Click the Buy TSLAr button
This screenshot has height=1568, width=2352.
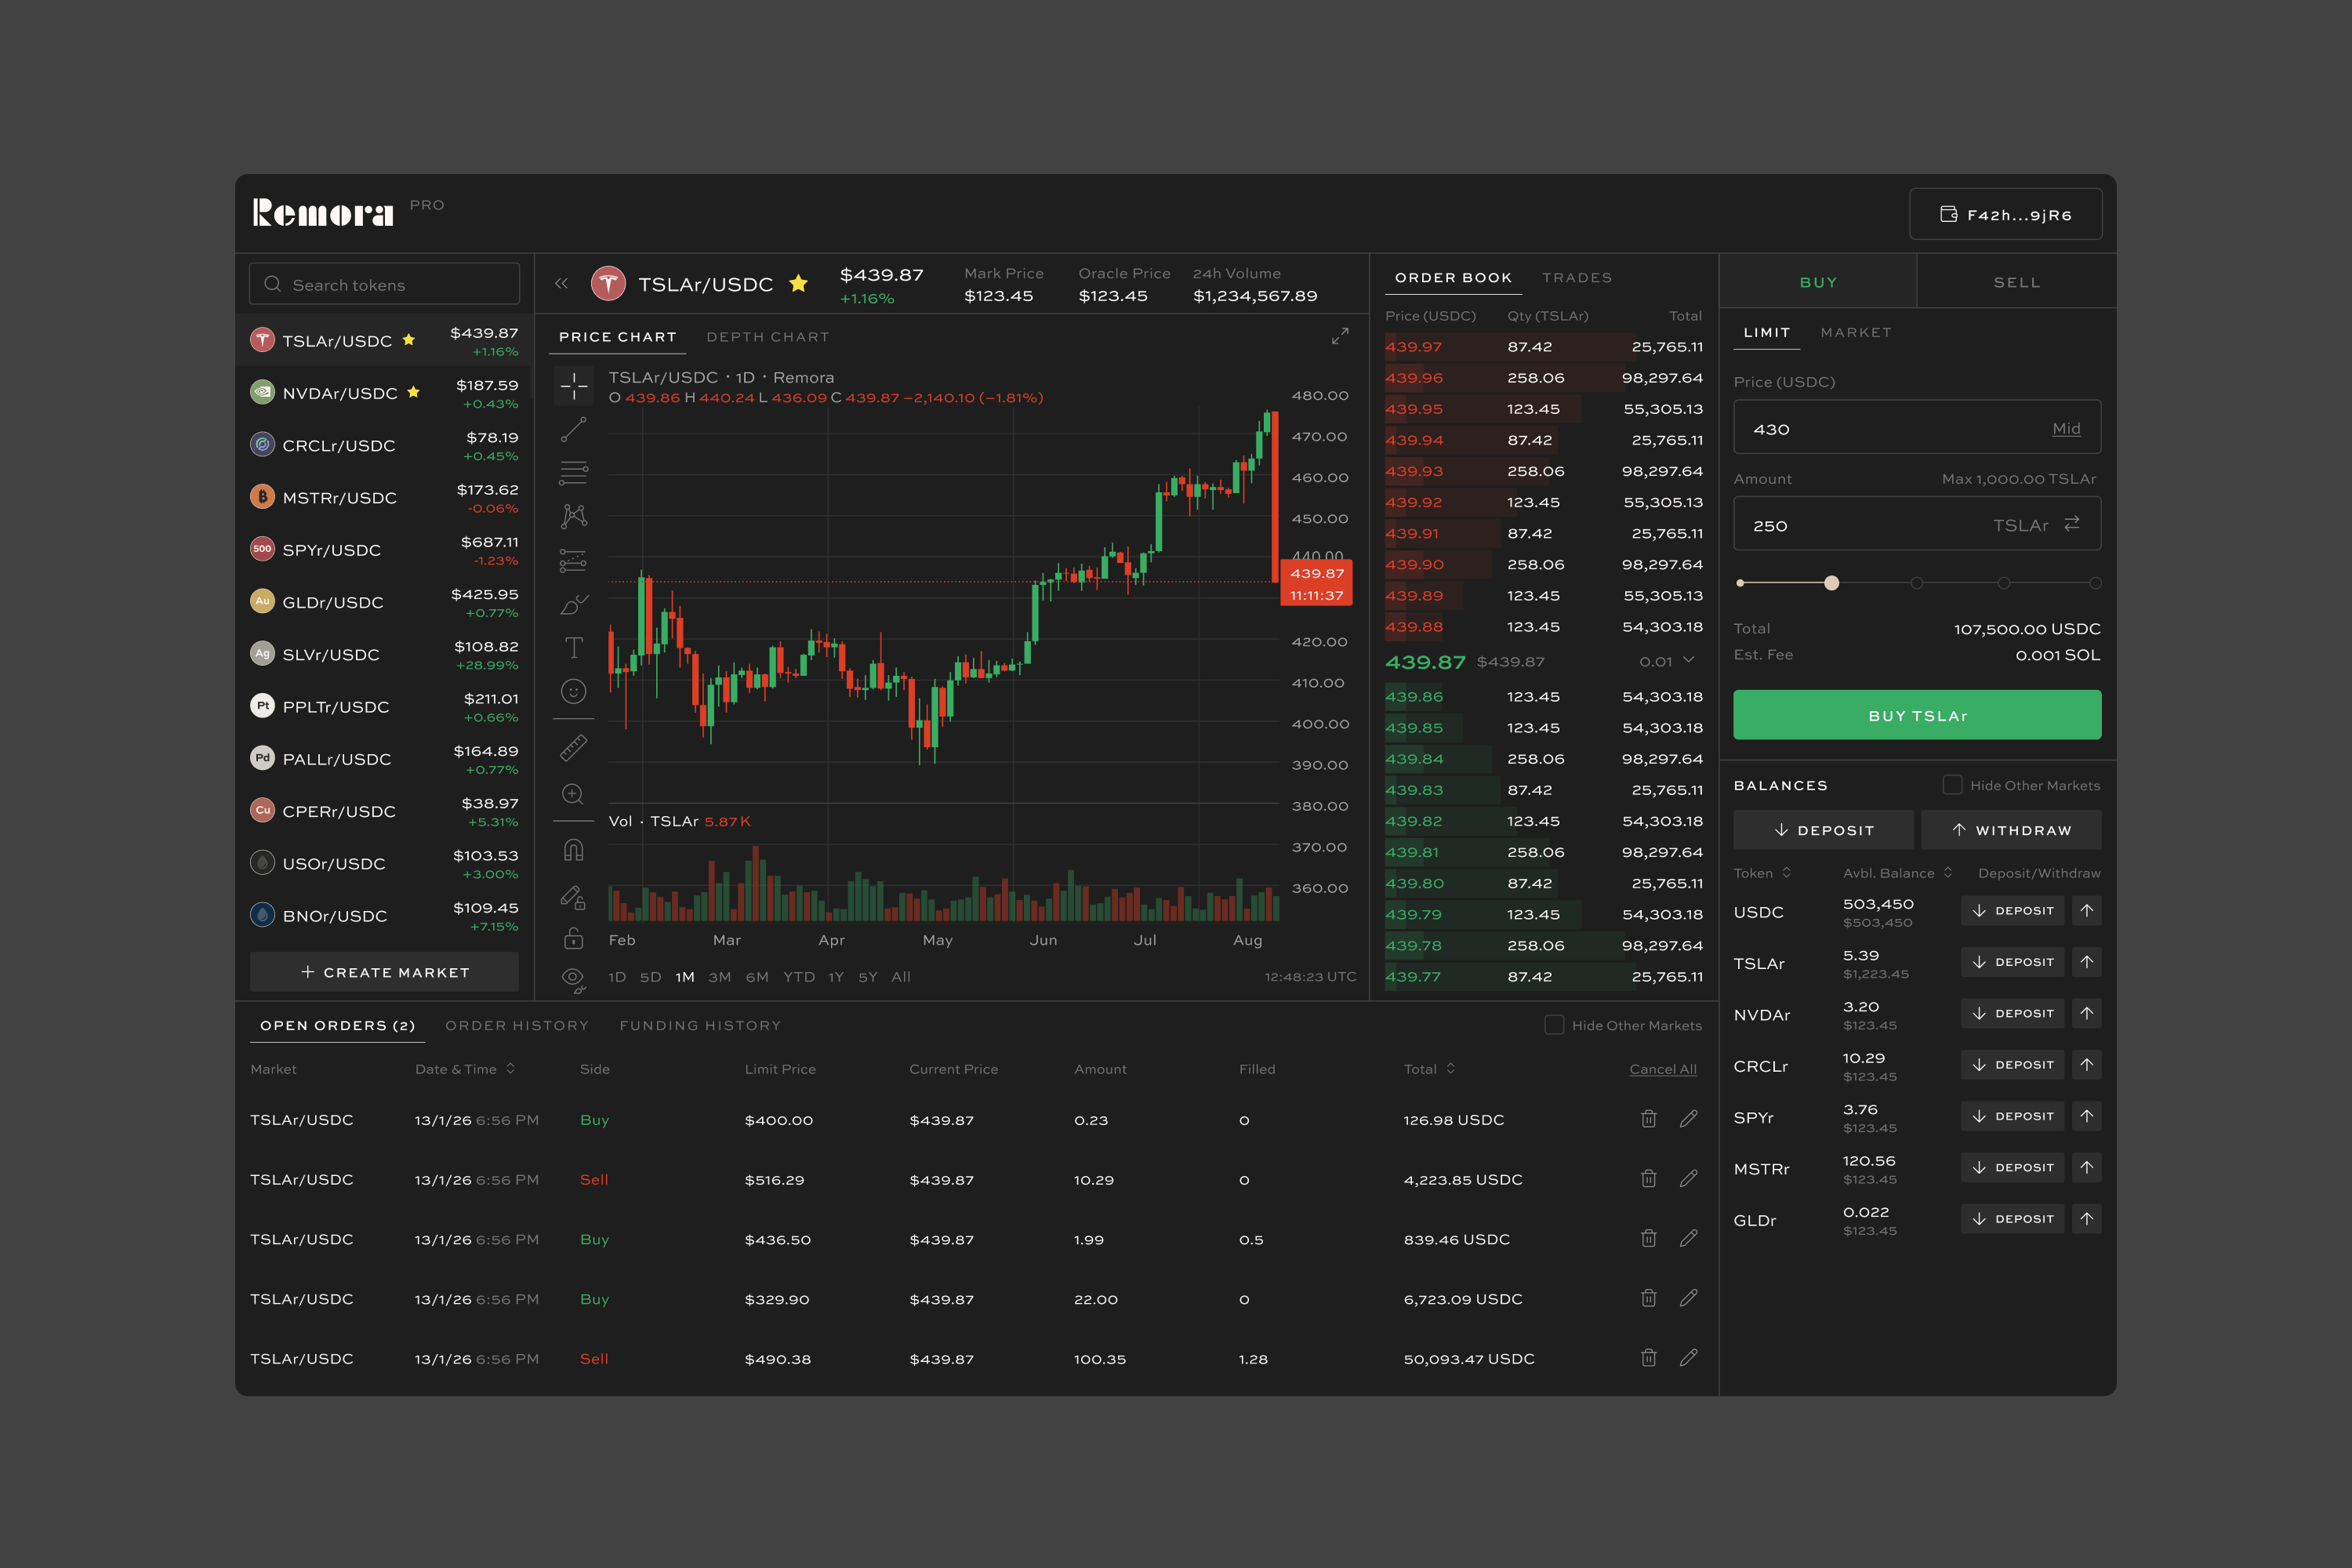[1917, 715]
